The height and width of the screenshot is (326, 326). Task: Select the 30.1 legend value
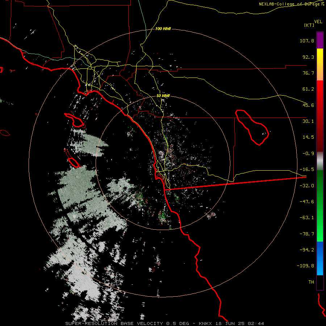tap(308, 121)
